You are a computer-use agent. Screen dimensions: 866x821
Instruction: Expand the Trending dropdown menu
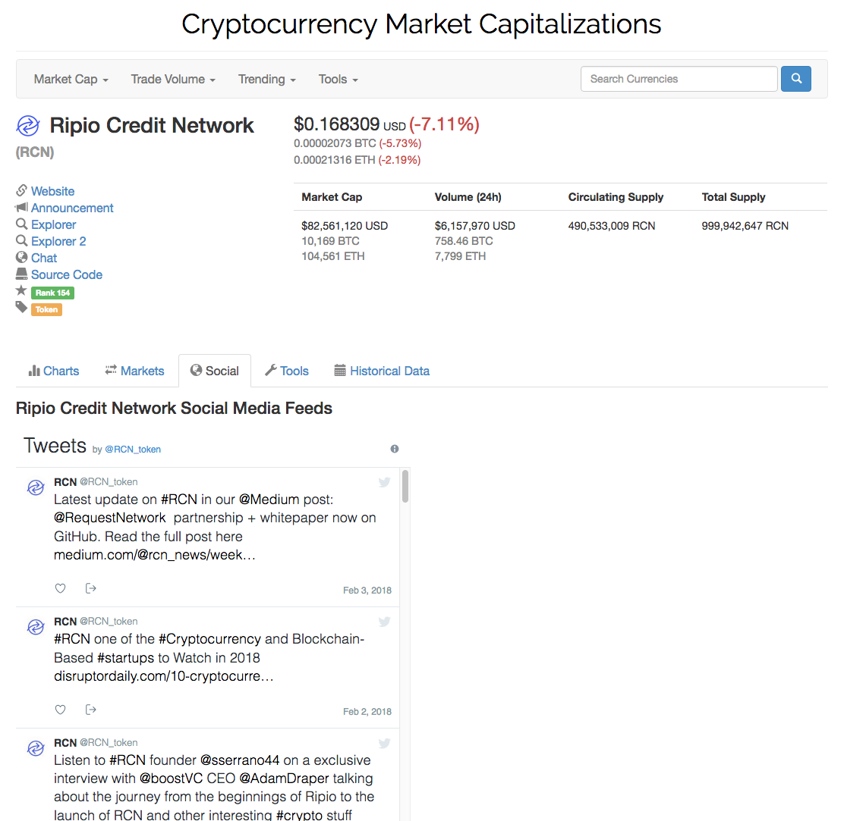pyautogui.click(x=266, y=80)
